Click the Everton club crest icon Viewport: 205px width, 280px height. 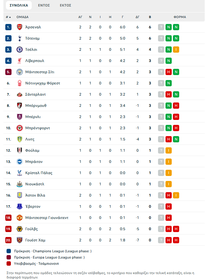(20, 206)
